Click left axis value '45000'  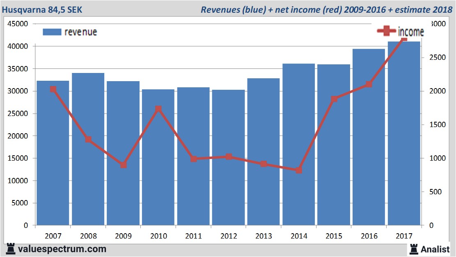pyautogui.click(x=18, y=24)
